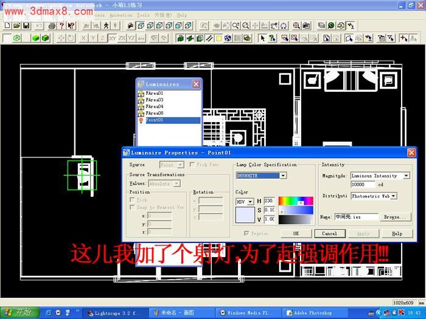This screenshot has width=426, height=319.
Task: Click the Cancel button
Action: point(330,233)
